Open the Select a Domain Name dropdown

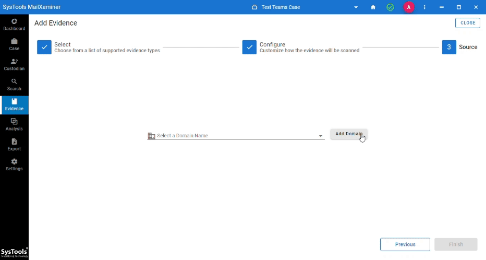[236, 136]
